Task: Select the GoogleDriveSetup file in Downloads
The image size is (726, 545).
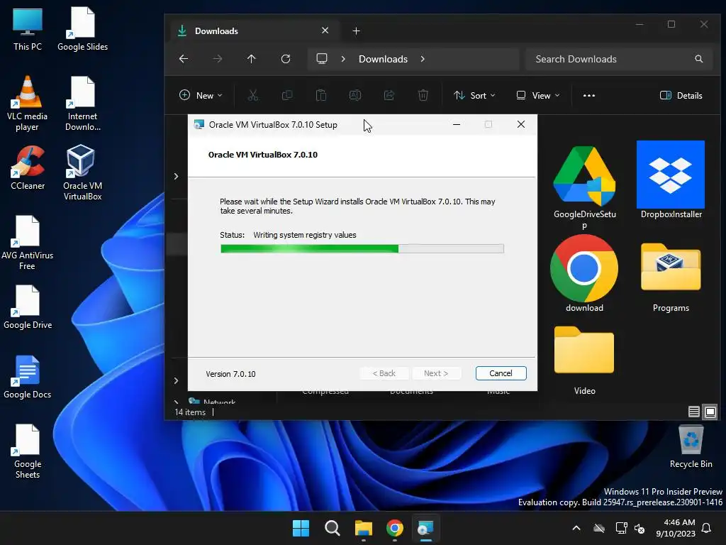Action: [584, 187]
